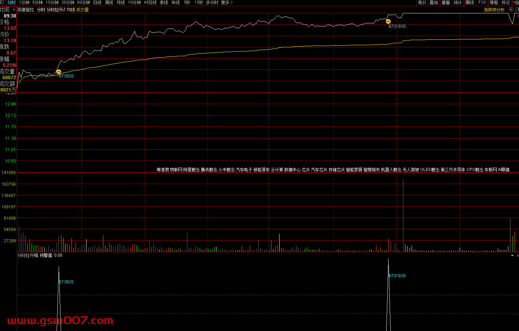Open 涨跌停分析 limit analysis link
The image size is (519, 331).
coord(494,10)
